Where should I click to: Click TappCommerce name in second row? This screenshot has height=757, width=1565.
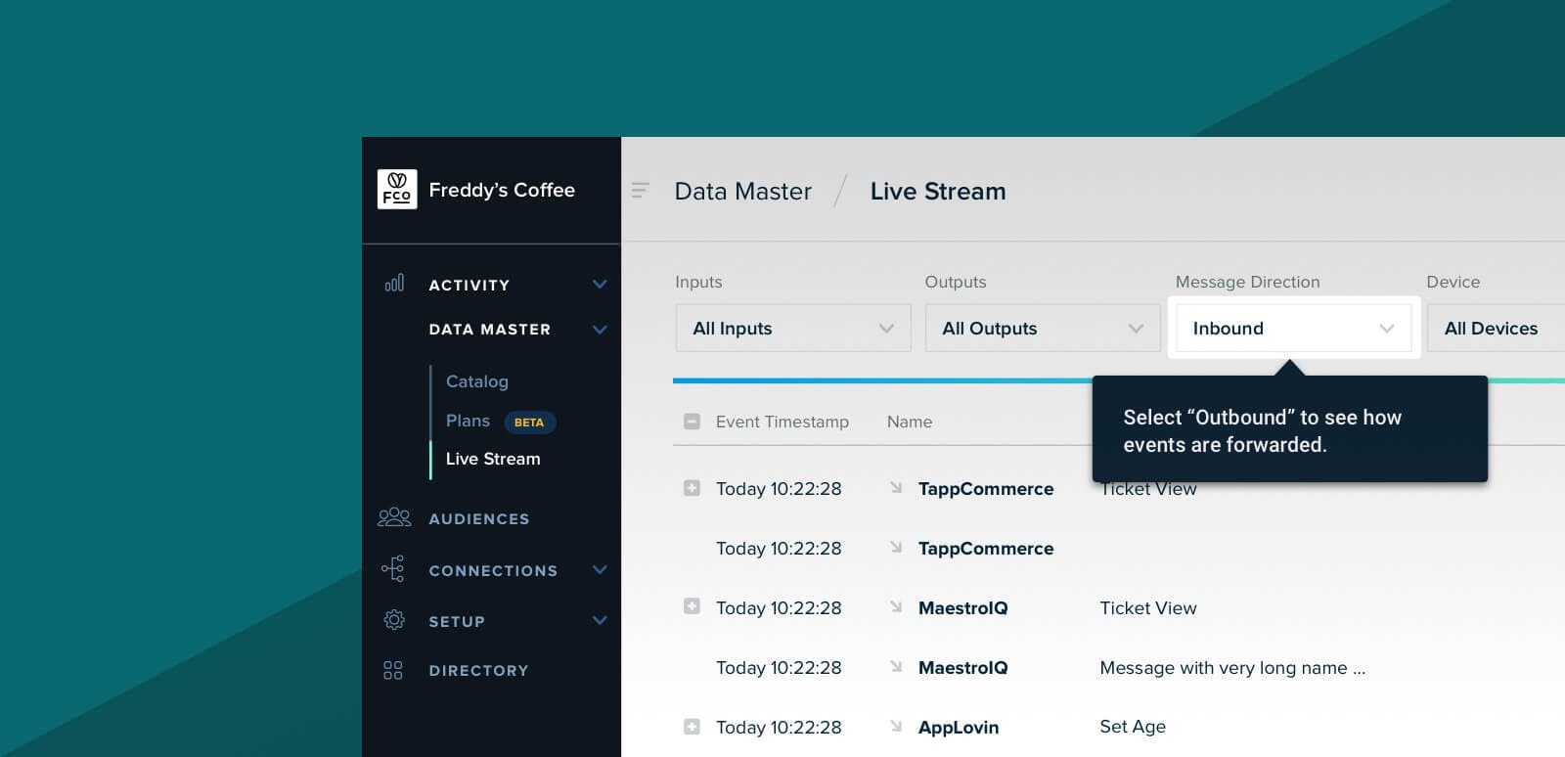[x=986, y=548]
